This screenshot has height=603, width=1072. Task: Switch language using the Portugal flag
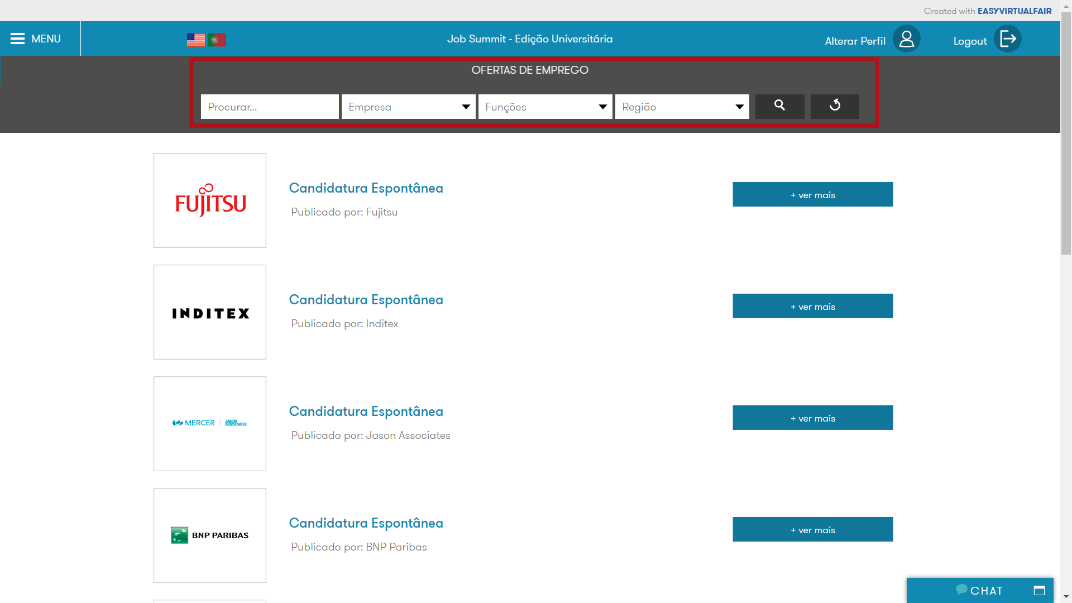pyautogui.click(x=217, y=40)
